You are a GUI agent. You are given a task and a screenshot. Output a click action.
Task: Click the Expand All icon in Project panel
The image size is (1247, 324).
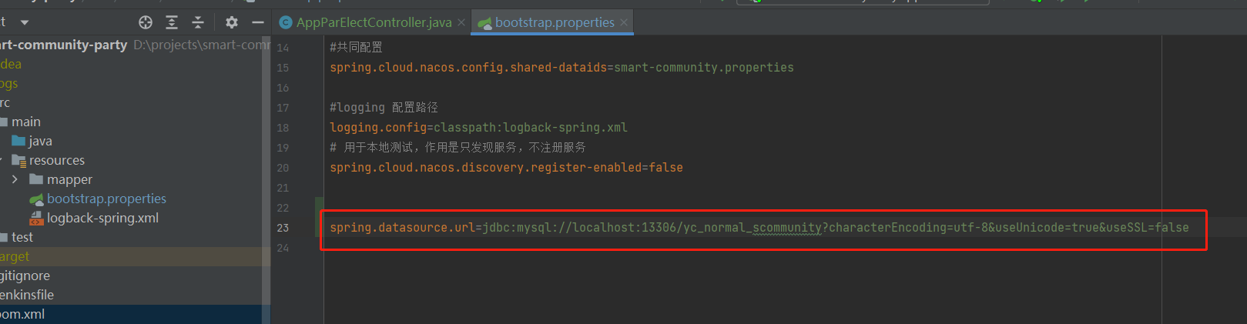(x=172, y=22)
